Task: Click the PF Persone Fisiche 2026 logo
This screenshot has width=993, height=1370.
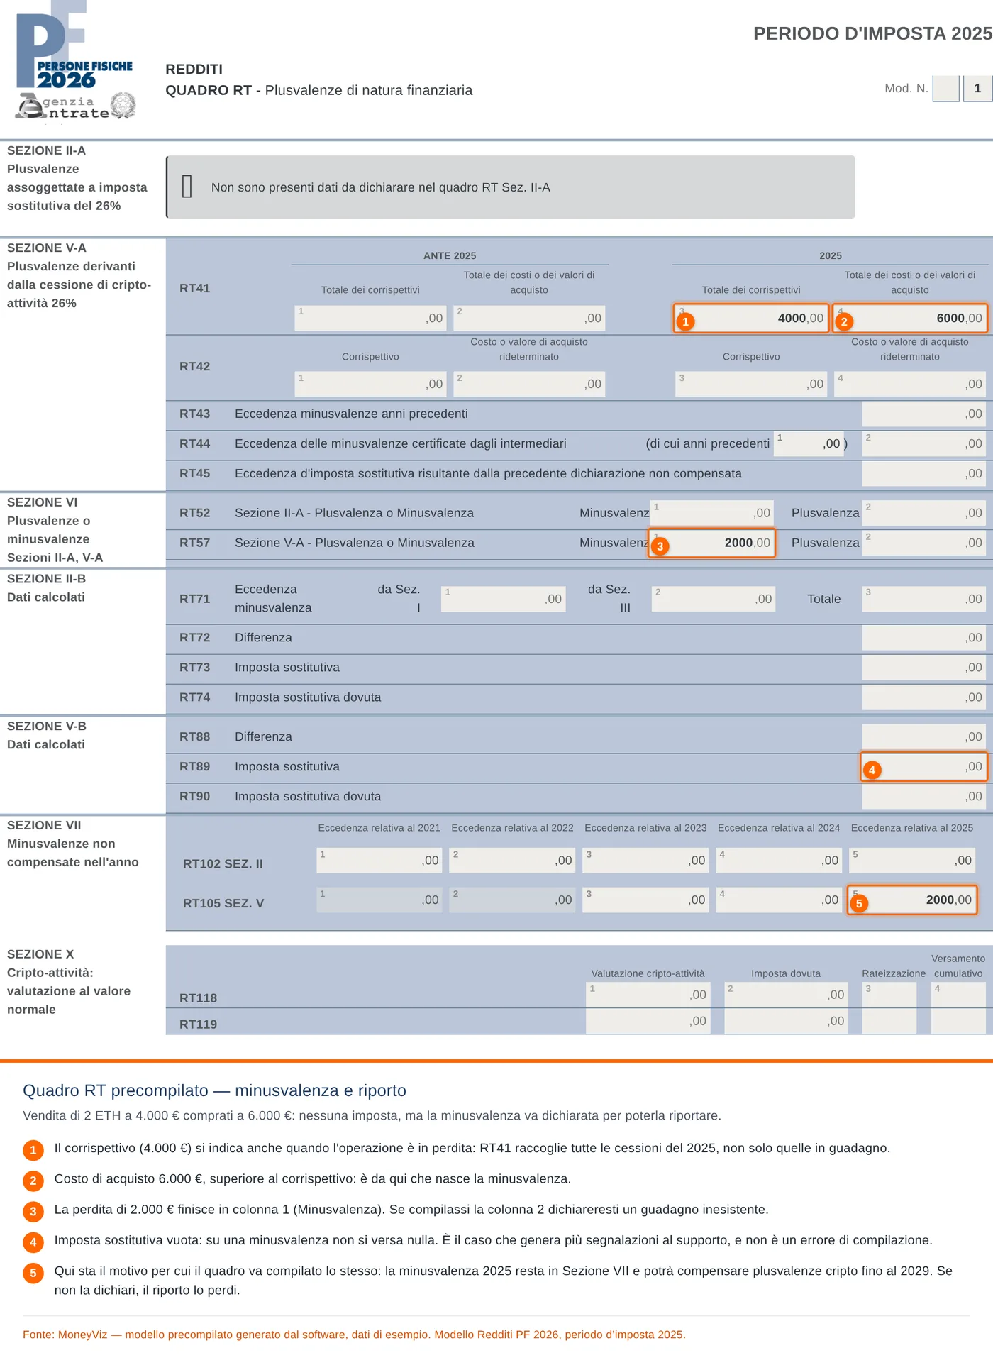Action: click(74, 45)
